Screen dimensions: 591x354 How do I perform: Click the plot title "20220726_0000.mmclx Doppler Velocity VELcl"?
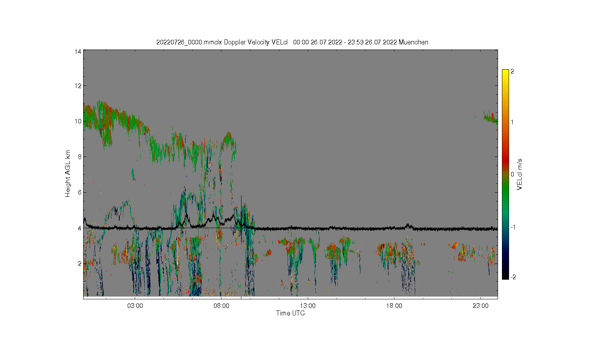coord(222,42)
